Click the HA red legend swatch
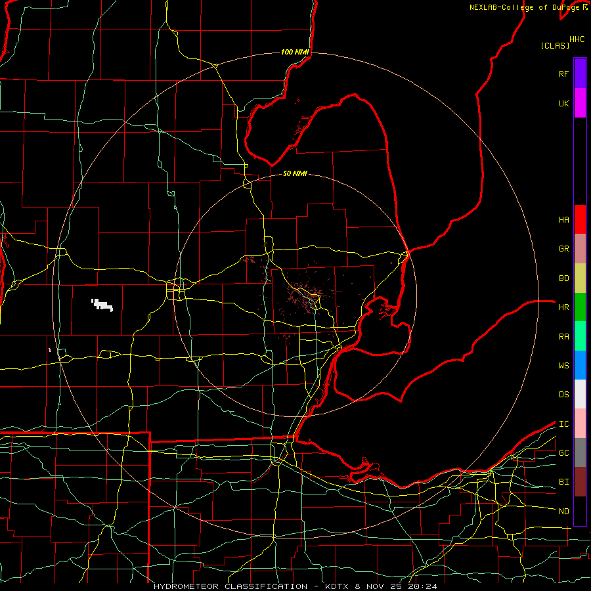The height and width of the screenshot is (591, 591). click(580, 219)
